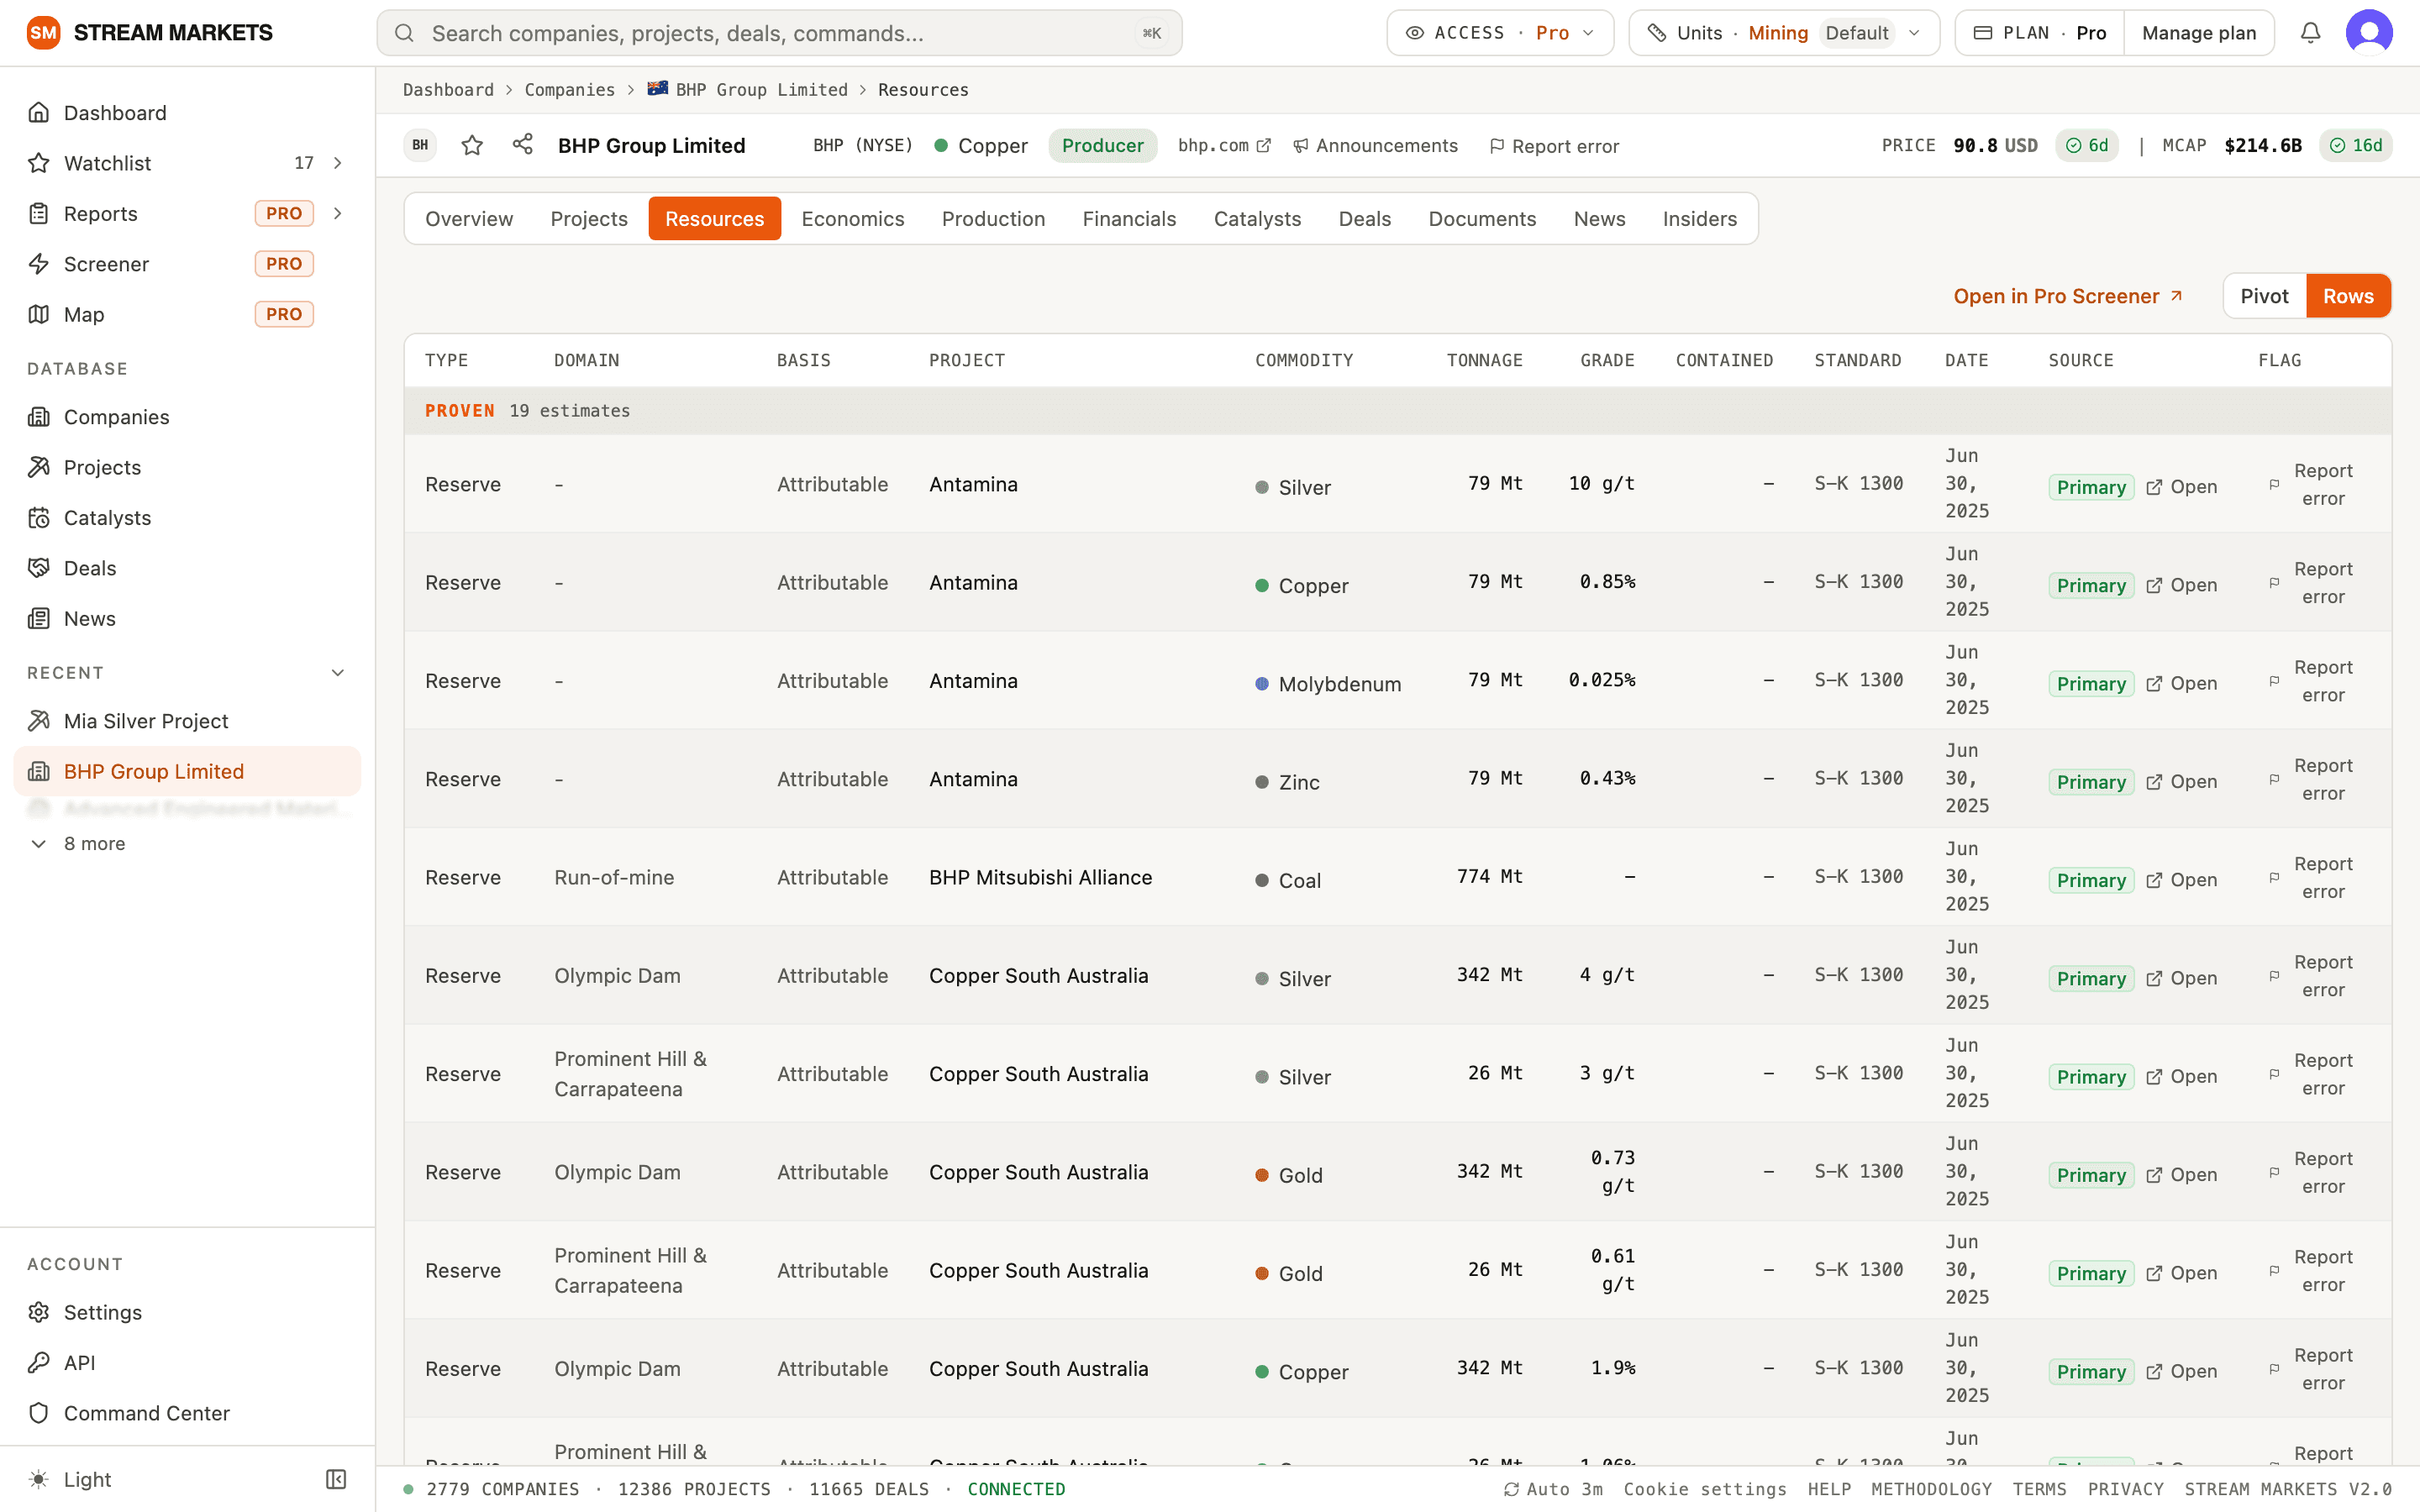Click the Announcements megaphone icon

click(x=1301, y=146)
